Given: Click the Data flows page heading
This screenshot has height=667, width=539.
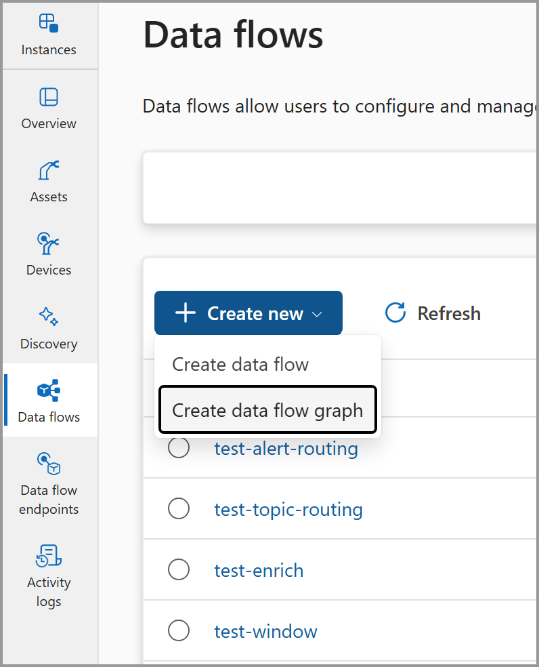Looking at the screenshot, I should click(x=233, y=35).
